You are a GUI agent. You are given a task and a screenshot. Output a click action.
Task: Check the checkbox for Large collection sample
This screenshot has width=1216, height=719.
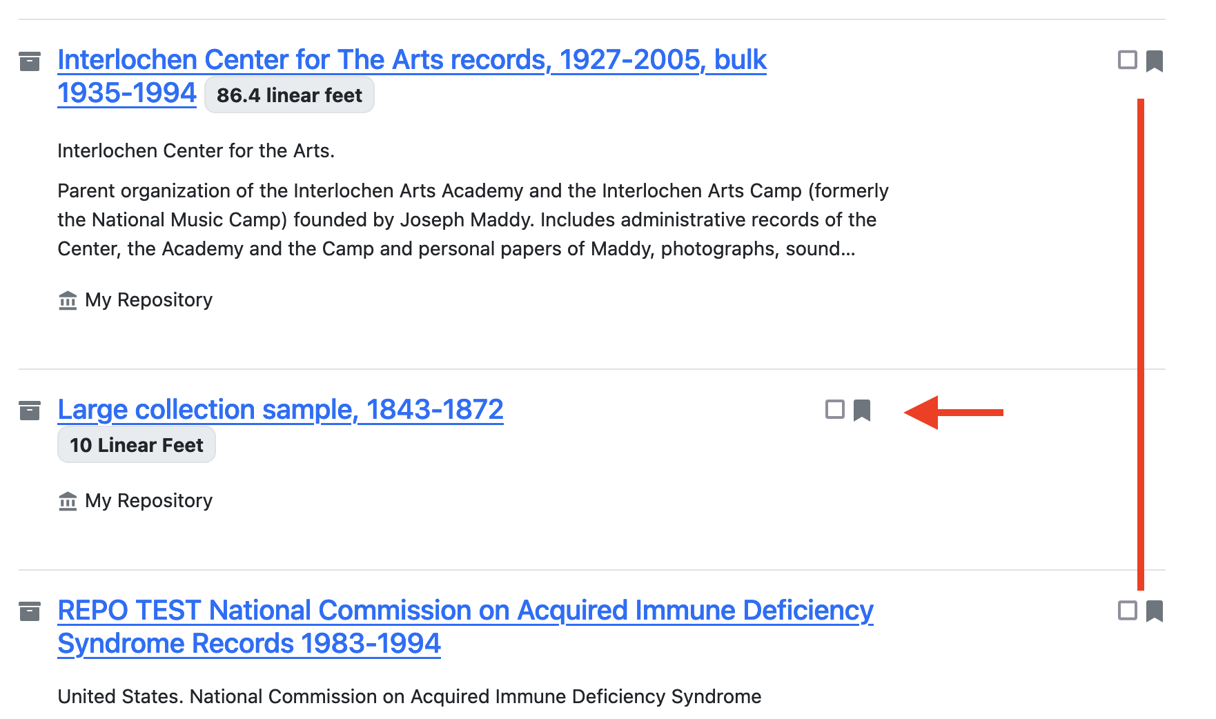834,410
